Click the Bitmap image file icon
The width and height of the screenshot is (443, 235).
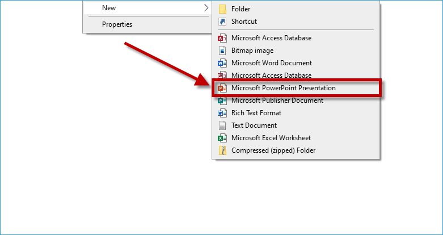coord(222,51)
